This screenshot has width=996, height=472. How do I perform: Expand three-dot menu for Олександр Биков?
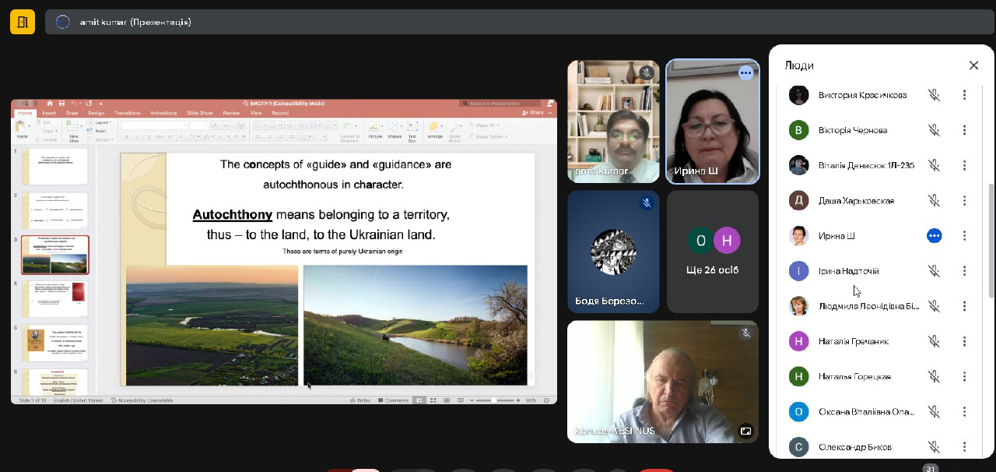click(964, 447)
